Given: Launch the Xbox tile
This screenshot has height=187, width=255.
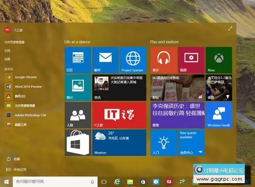Looking at the screenshot, I should click(218, 60).
